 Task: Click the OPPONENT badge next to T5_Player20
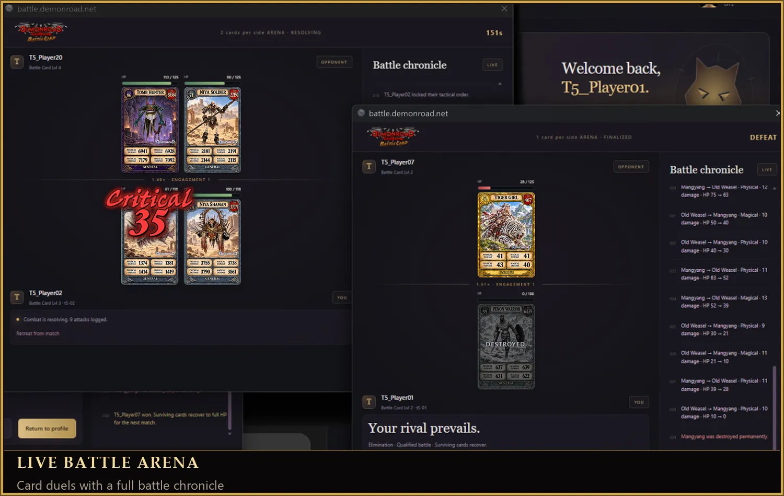[x=334, y=62]
